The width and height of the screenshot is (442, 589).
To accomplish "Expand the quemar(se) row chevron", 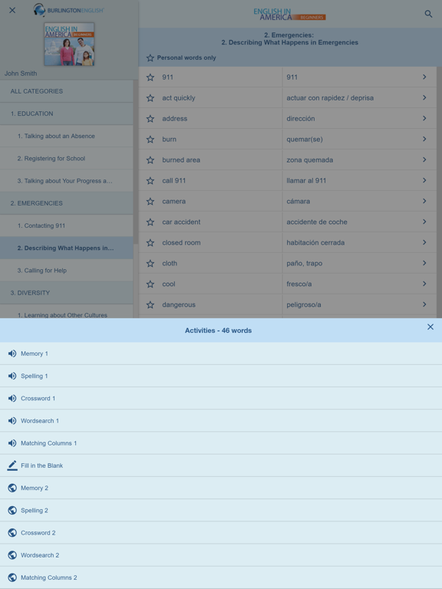I will tap(424, 139).
